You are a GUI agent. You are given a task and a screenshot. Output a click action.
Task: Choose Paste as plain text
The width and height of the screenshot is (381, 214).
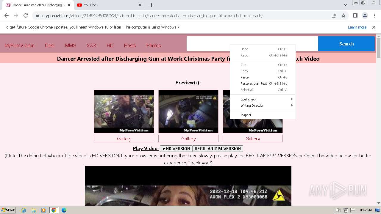pos(263,84)
